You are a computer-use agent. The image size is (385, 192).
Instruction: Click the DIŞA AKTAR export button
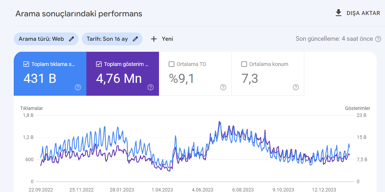358,13
